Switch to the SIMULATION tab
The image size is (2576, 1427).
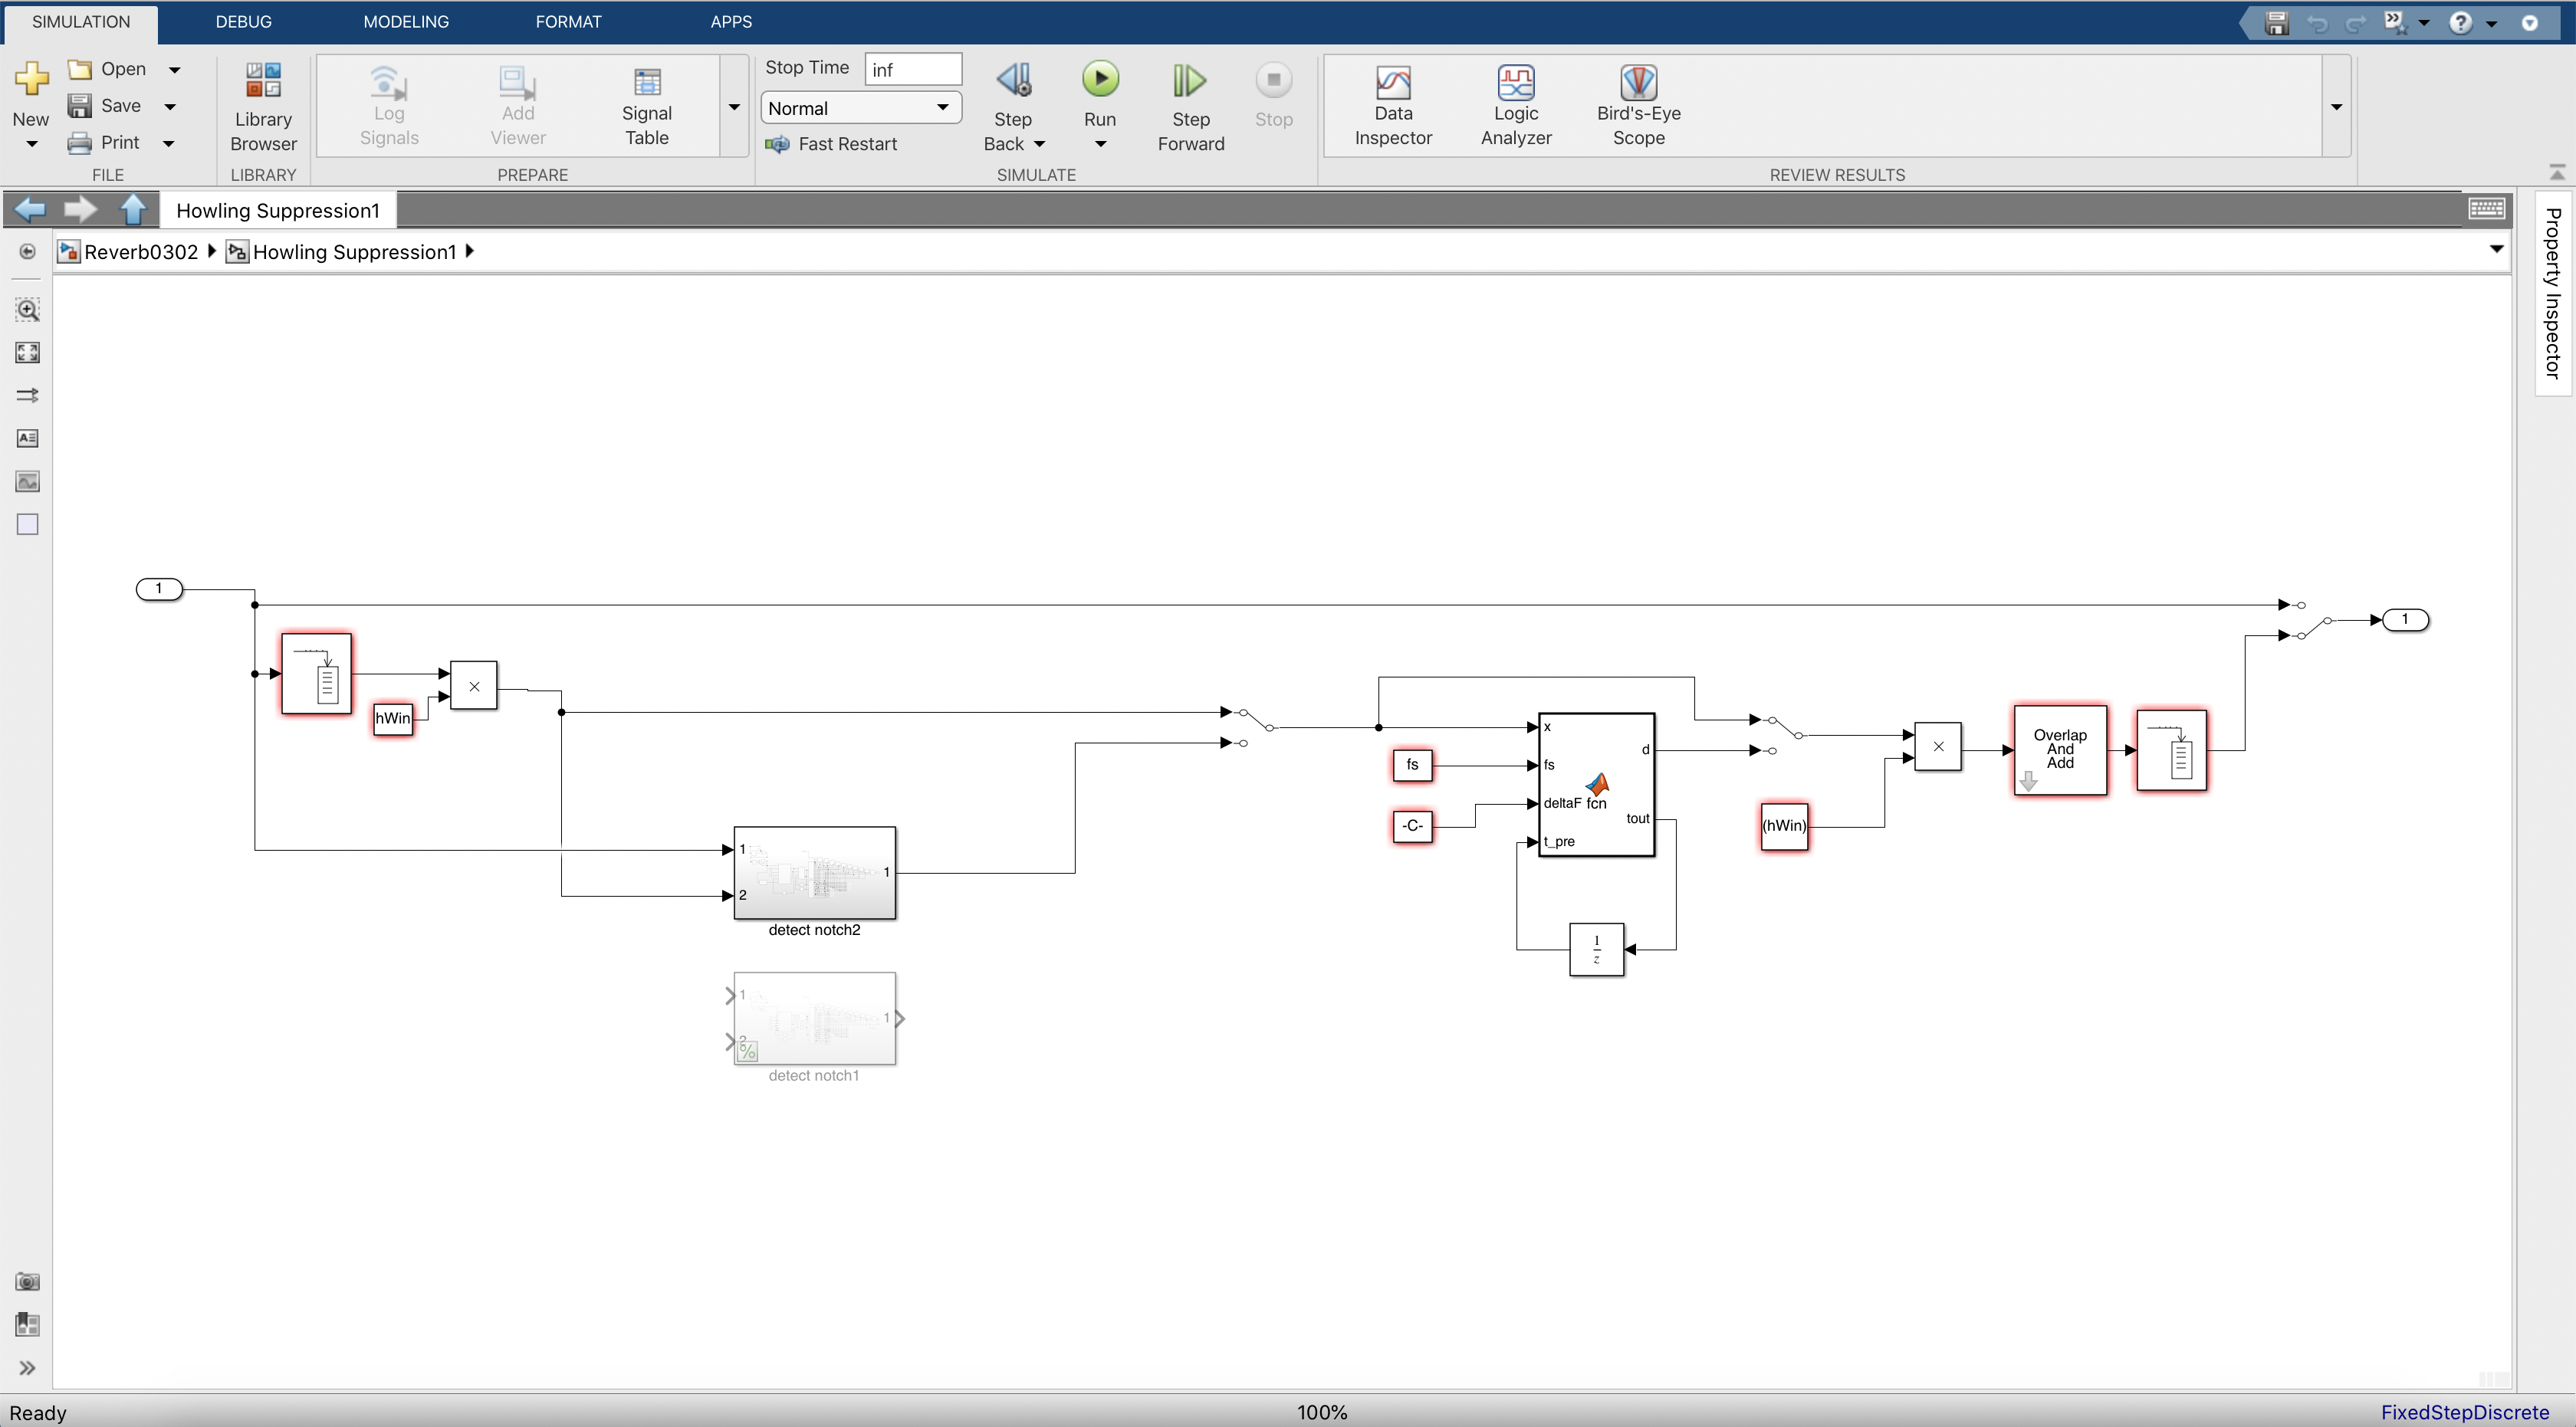click(x=81, y=22)
